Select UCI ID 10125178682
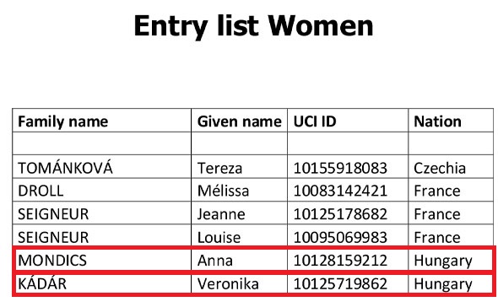 (340, 214)
